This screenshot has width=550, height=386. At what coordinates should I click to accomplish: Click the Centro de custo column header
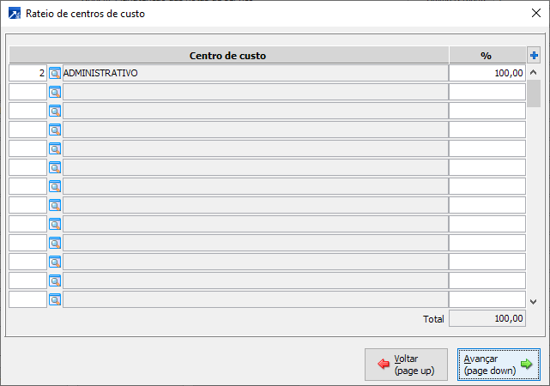228,56
